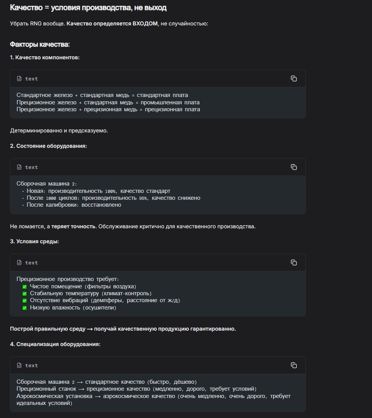Copy the Прецизионное производство требует code block

click(294, 263)
